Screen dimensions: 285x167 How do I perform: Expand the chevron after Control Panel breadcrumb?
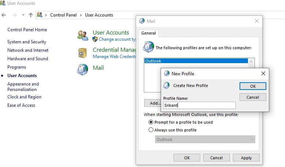coord(81,15)
